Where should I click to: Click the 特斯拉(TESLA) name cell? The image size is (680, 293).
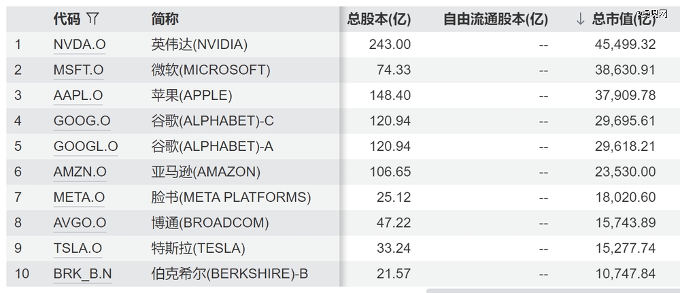tap(198, 248)
